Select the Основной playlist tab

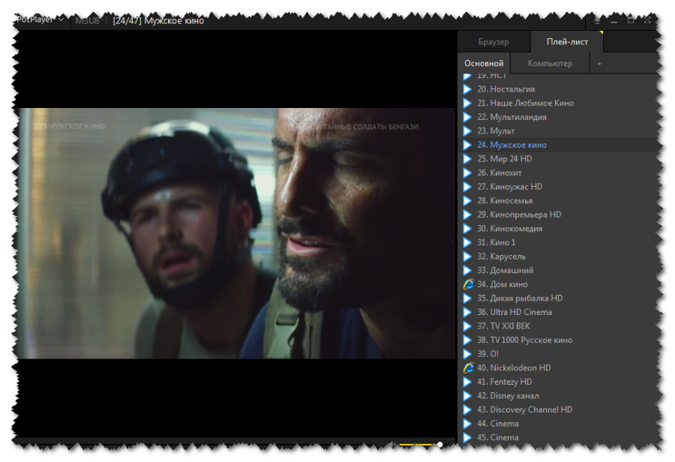pos(484,63)
